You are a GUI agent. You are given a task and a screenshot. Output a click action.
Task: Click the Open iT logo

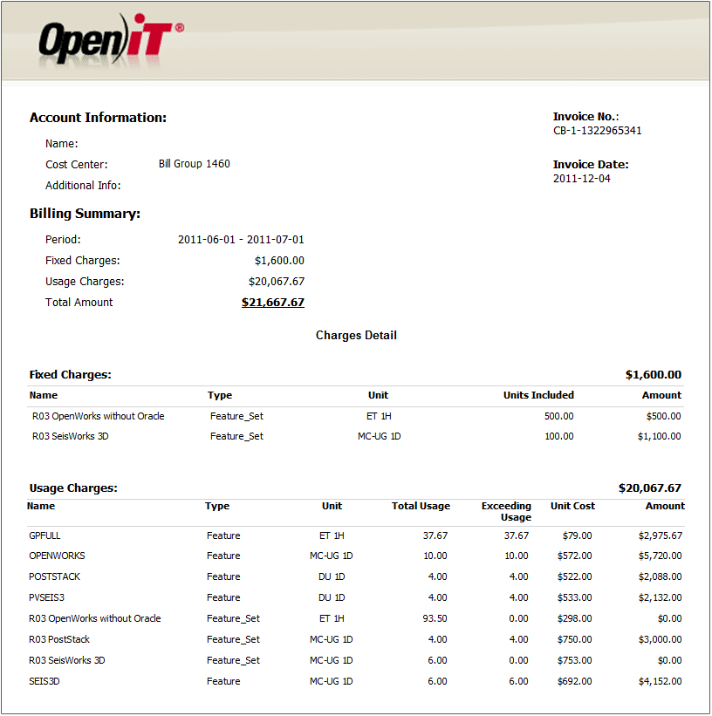112,40
